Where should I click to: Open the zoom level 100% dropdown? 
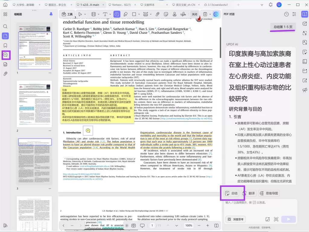(x=189, y=225)
